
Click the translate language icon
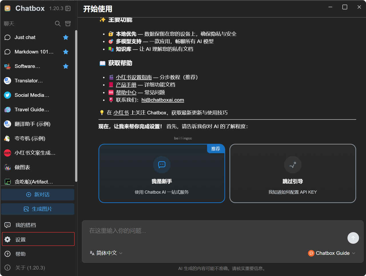click(92, 253)
